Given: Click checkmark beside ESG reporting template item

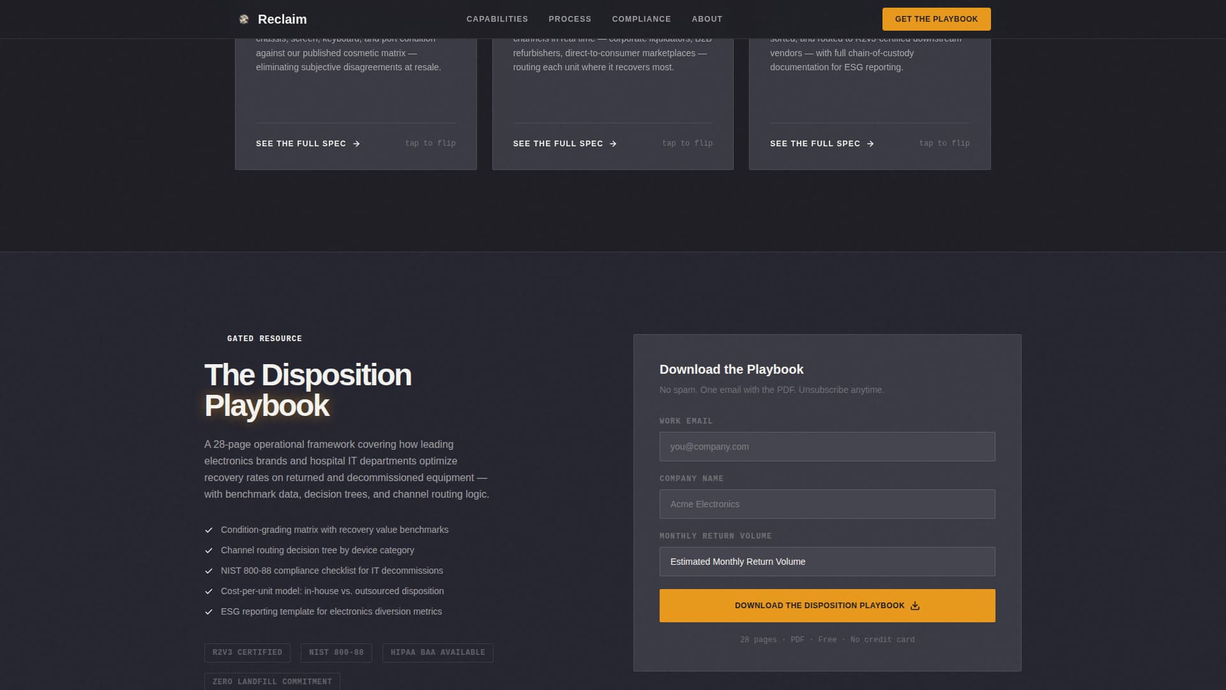Looking at the screenshot, I should pos(208,611).
